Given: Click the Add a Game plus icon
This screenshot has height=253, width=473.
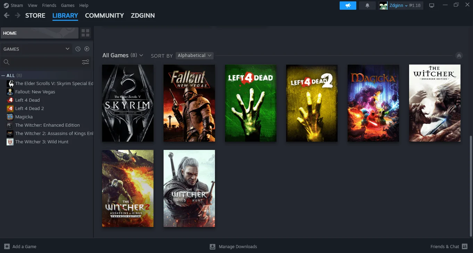Looking at the screenshot, I should tap(7, 246).
